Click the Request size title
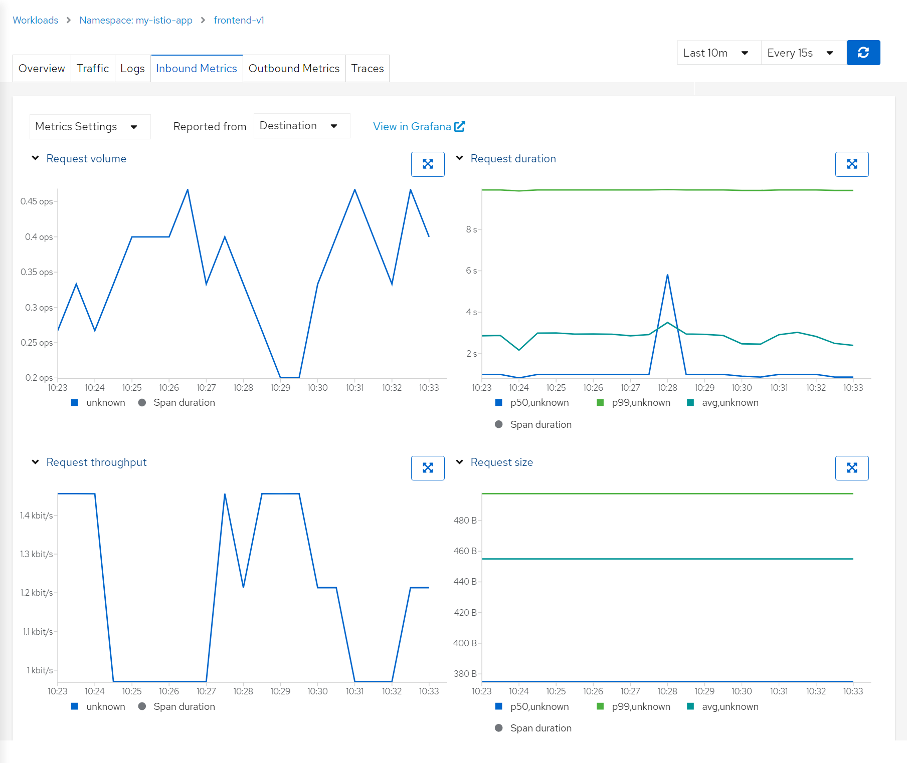The height and width of the screenshot is (763, 907). tap(502, 462)
